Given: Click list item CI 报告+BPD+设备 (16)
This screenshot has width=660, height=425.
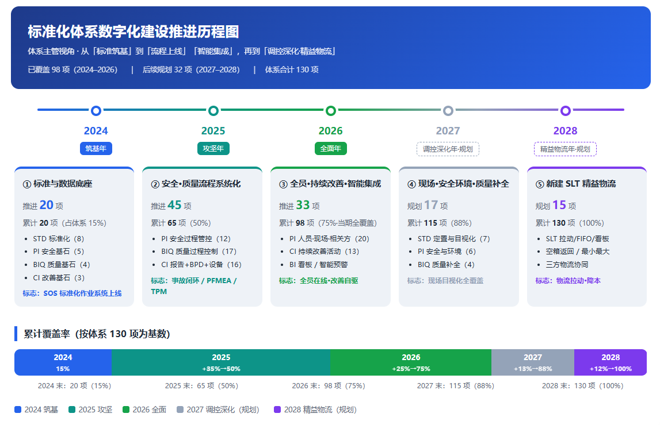Looking at the screenshot, I should 201,265.
